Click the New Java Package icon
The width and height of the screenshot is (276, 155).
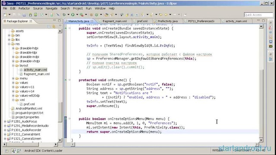click(91, 15)
